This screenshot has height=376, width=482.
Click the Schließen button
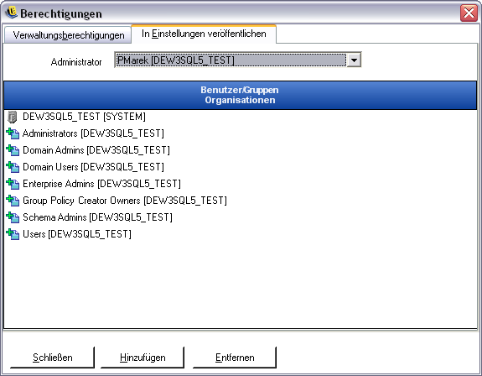point(52,358)
